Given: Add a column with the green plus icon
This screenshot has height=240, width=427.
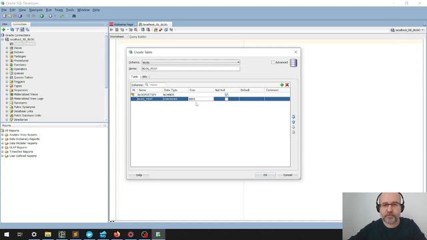Looking at the screenshot, I should point(282,85).
